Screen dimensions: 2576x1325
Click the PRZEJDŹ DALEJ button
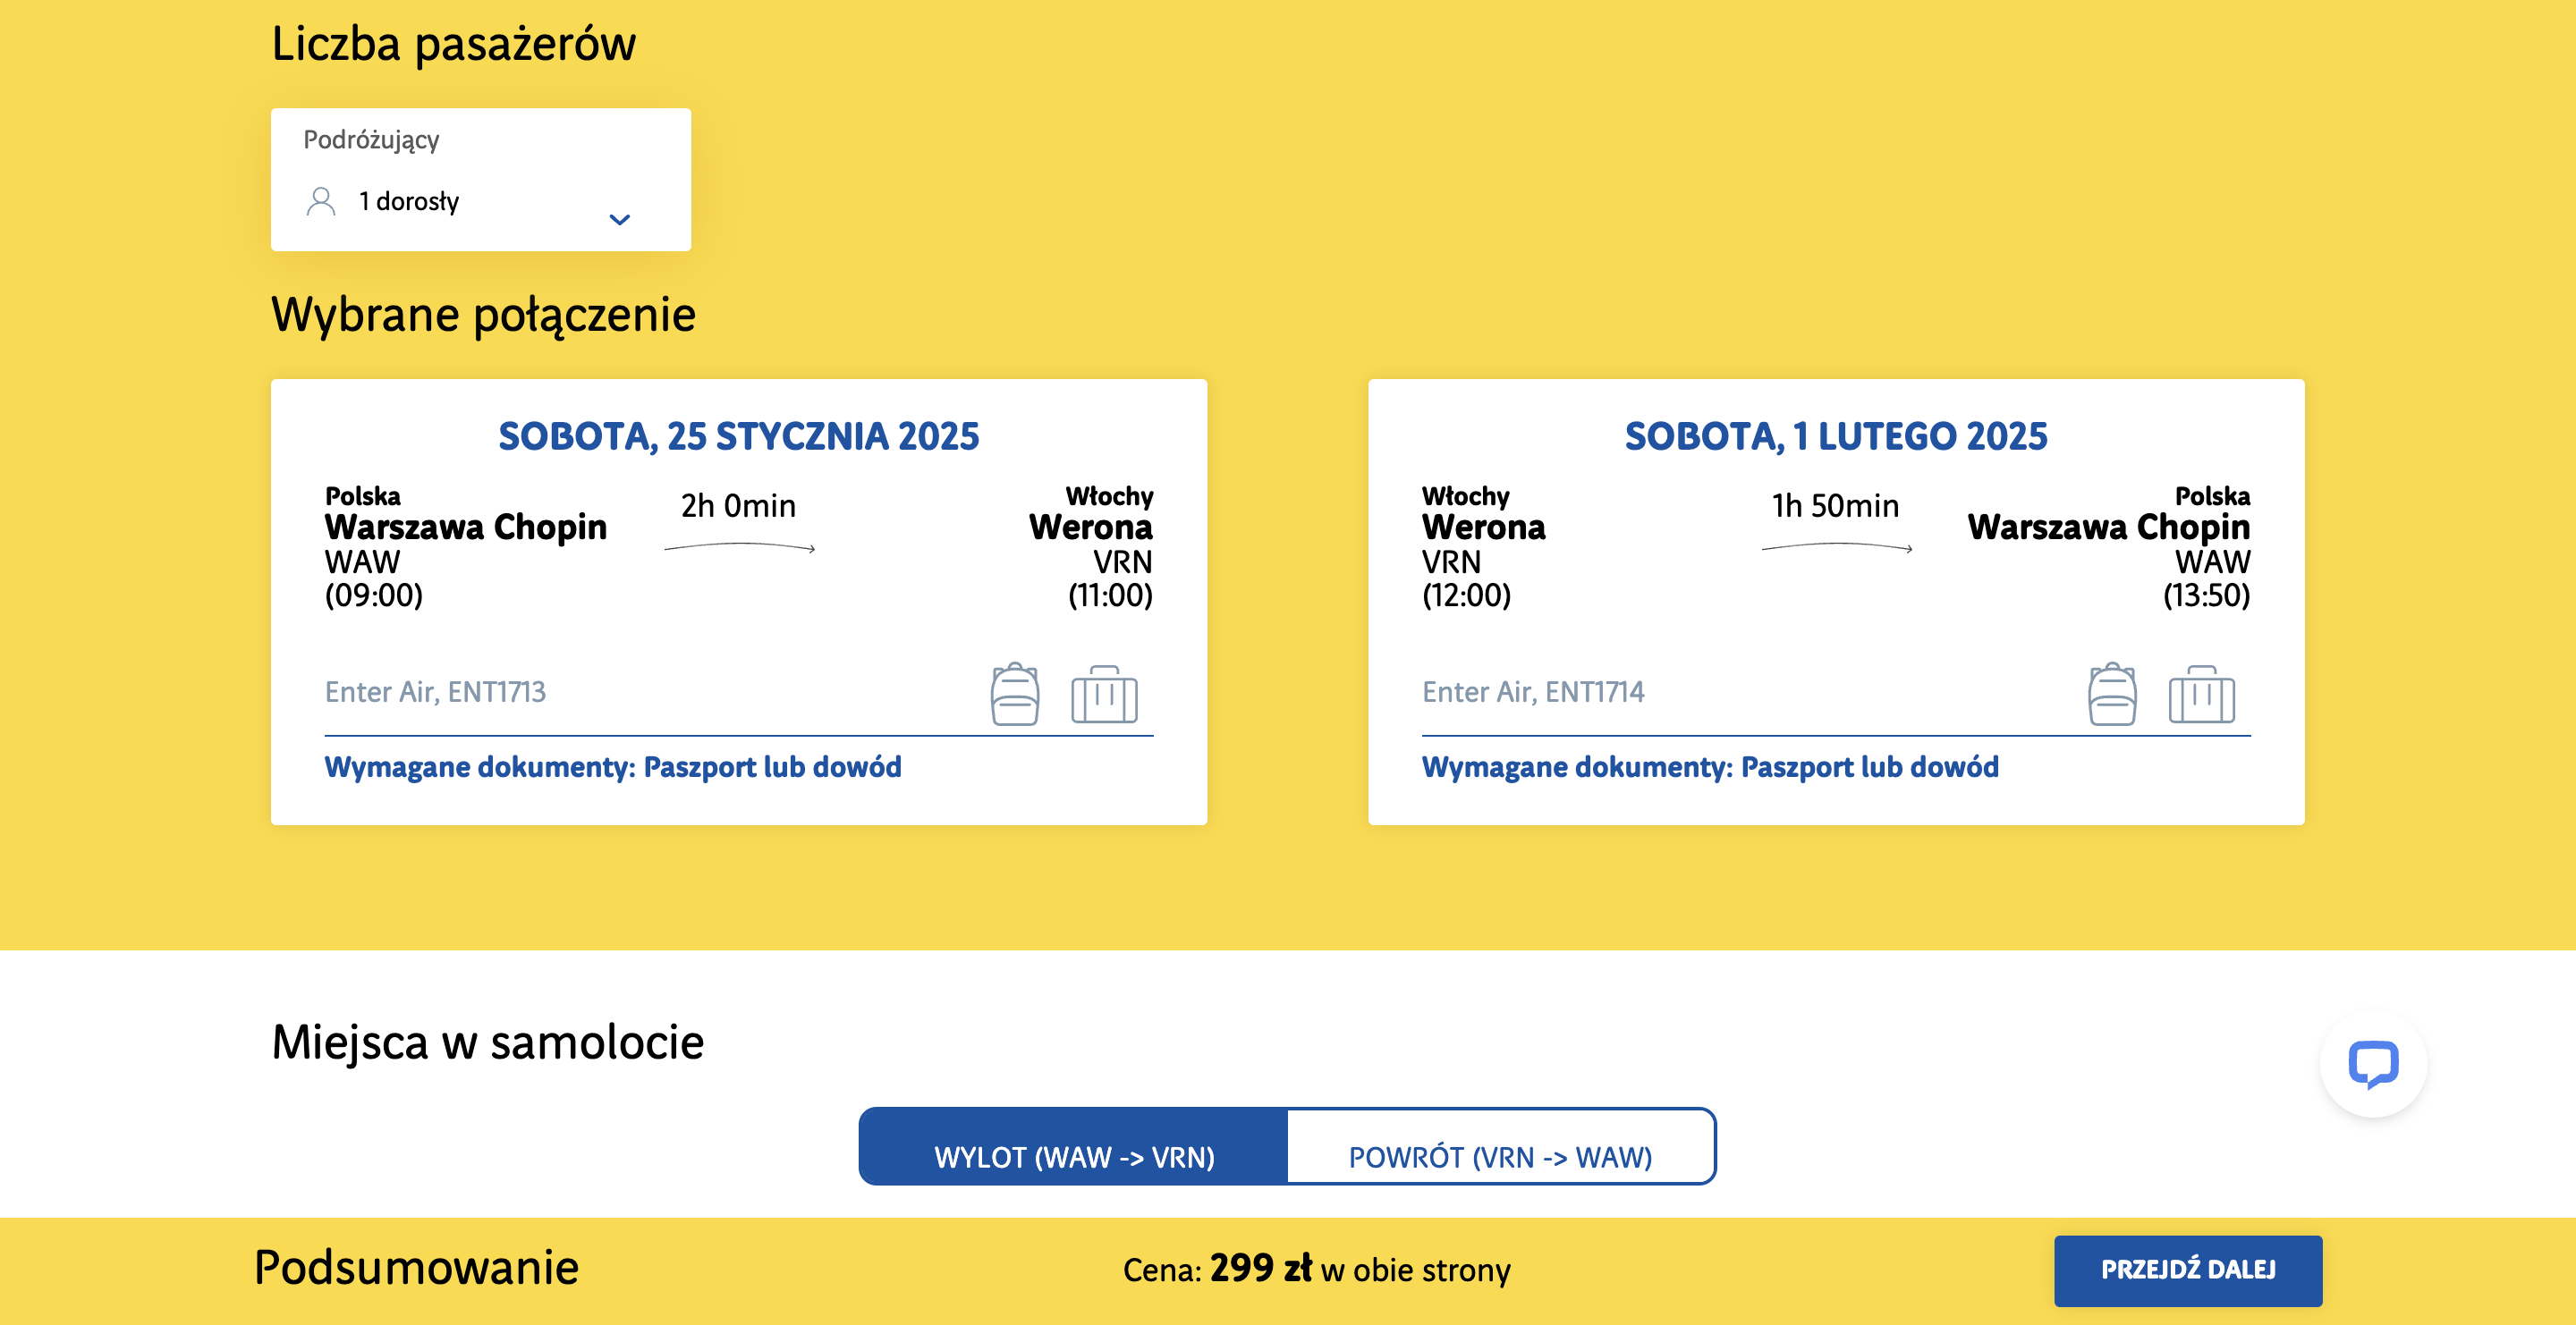[x=2188, y=1270]
